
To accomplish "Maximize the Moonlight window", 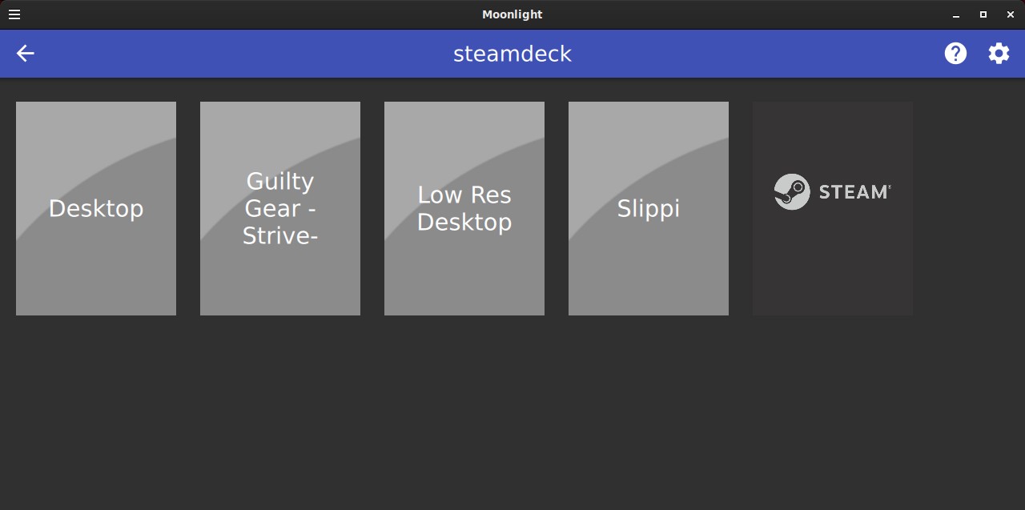I will (x=983, y=14).
